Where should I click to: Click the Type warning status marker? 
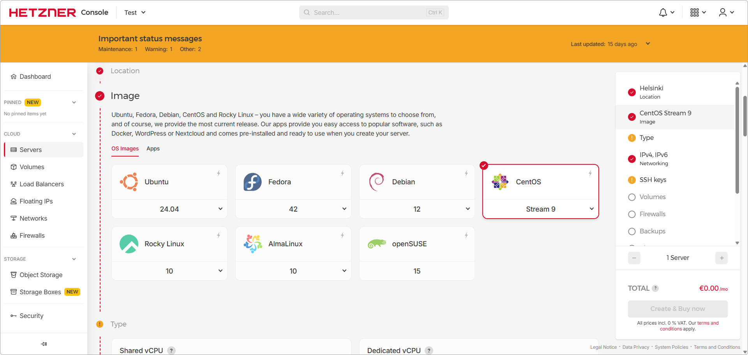(x=632, y=138)
